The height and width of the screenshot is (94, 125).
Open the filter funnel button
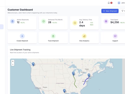(x=122, y=11)
